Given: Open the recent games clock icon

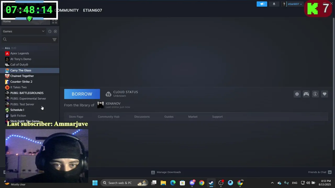Looking at the screenshot, I should [x=50, y=31].
